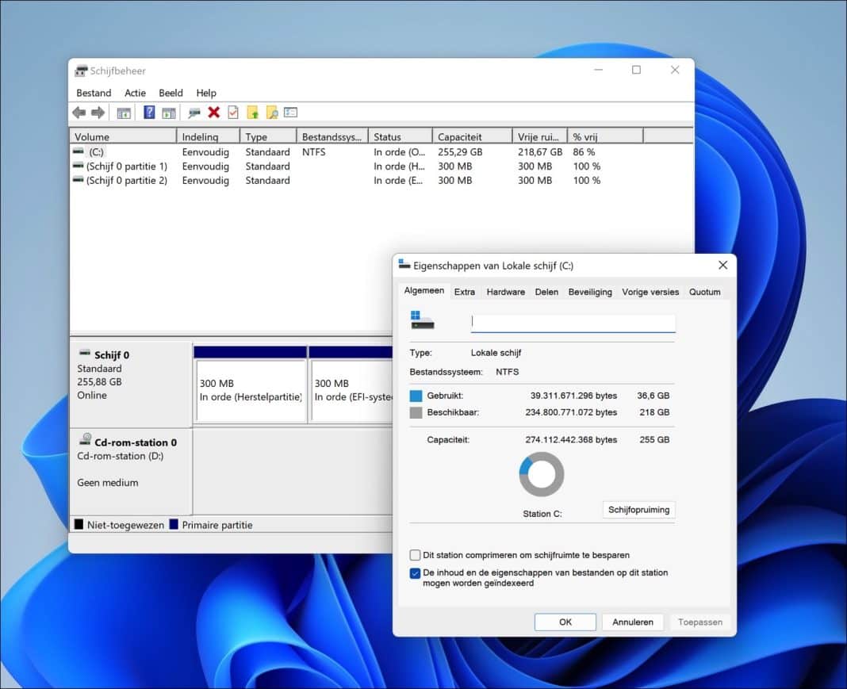Click the folder icon with magnifier in toolbar
This screenshot has width=847, height=689.
(x=272, y=112)
